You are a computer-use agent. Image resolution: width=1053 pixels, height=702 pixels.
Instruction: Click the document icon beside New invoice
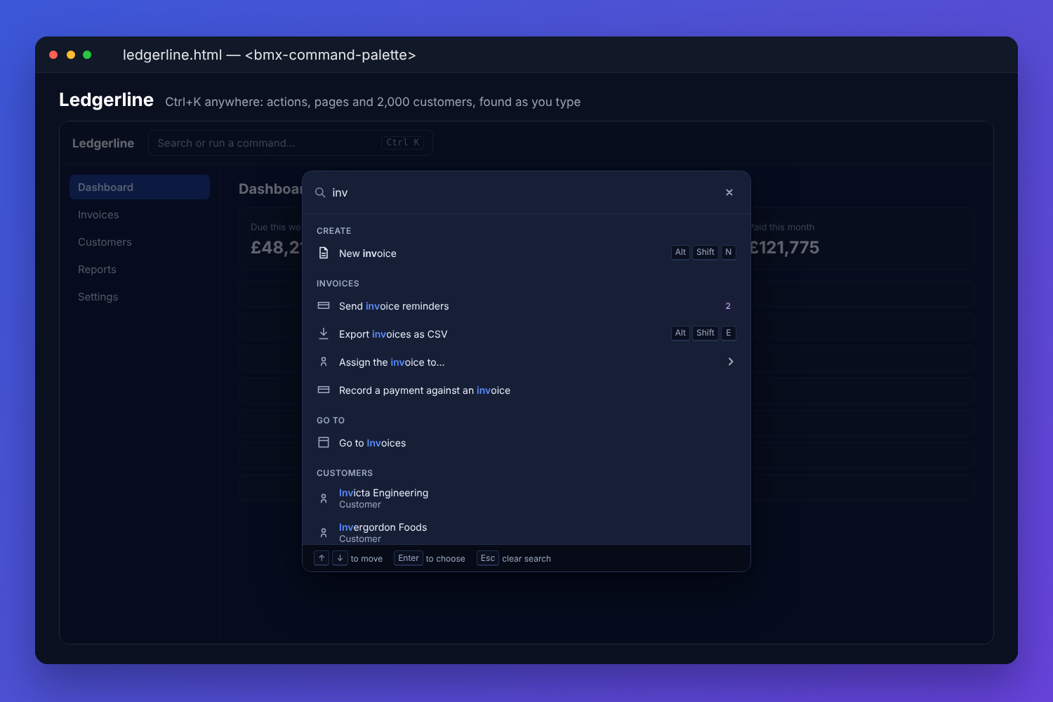(324, 253)
